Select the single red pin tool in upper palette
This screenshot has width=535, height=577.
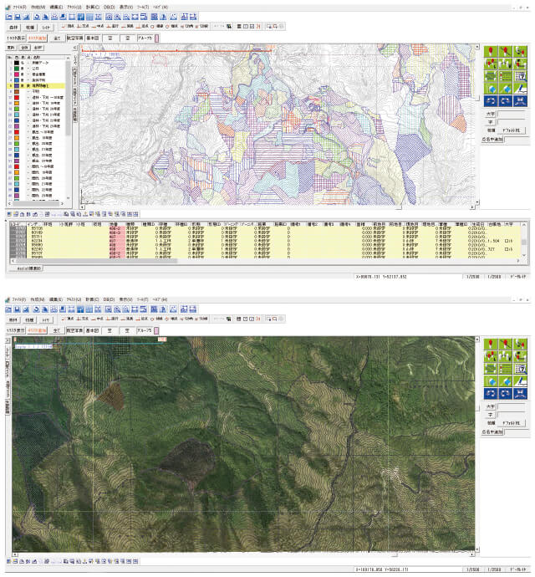491,51
